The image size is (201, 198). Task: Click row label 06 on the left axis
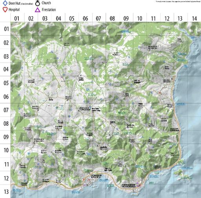click(x=6, y=97)
